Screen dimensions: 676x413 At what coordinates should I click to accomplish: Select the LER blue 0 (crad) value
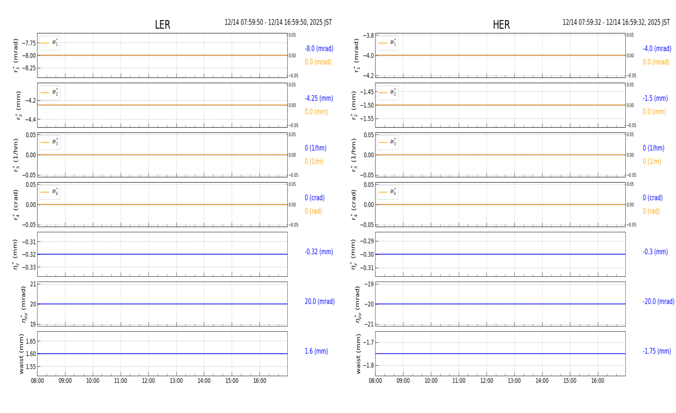(315, 198)
